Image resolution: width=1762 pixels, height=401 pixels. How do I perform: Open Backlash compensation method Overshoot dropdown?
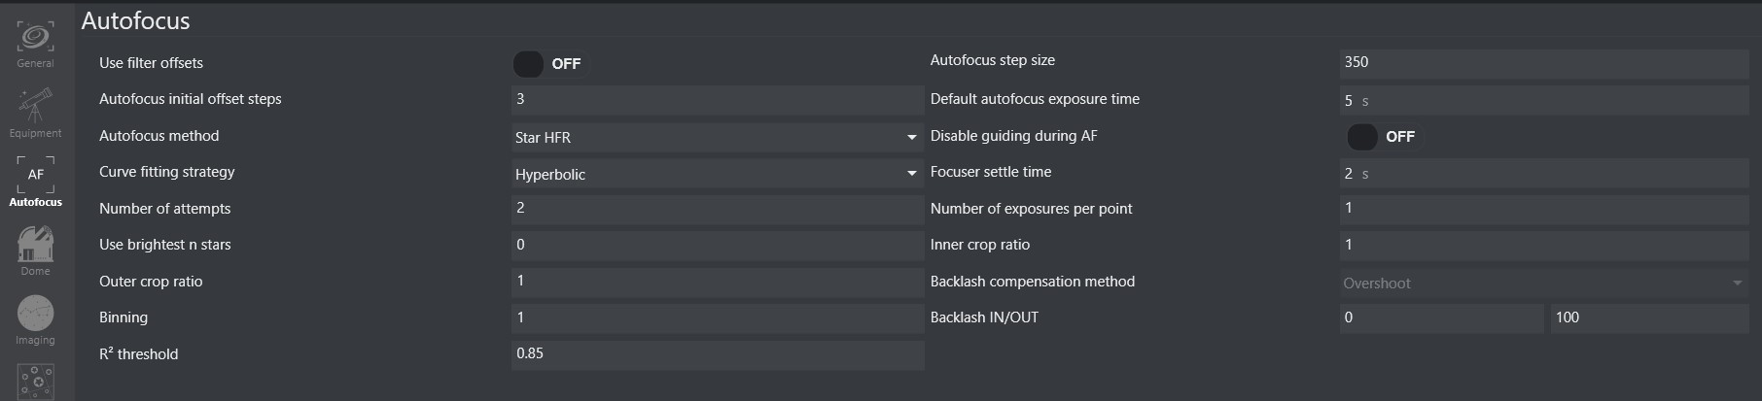point(1544,283)
